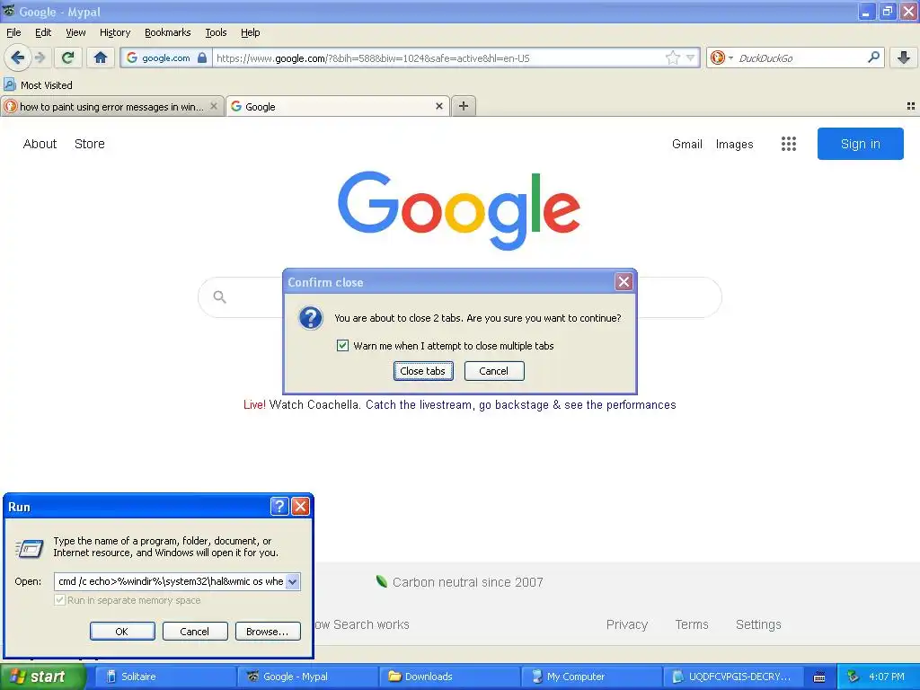920x690 pixels.
Task: Open the Privacy footer link
Action: [x=626, y=624]
